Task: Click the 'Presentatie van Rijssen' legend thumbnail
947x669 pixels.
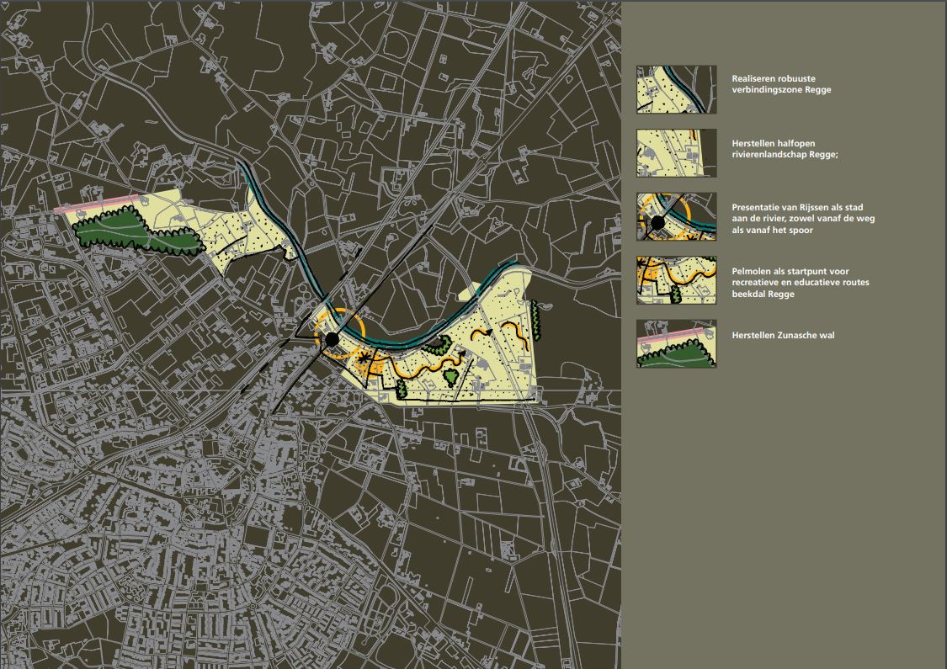Action: [x=676, y=216]
